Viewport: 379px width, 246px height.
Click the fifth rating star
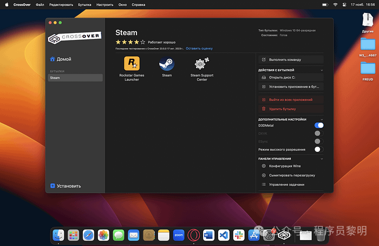[x=143, y=42]
